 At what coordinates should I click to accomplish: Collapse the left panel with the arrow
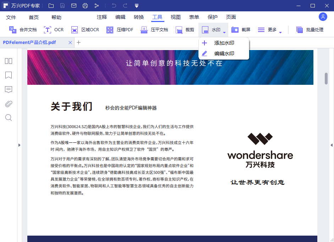[x=20, y=145]
